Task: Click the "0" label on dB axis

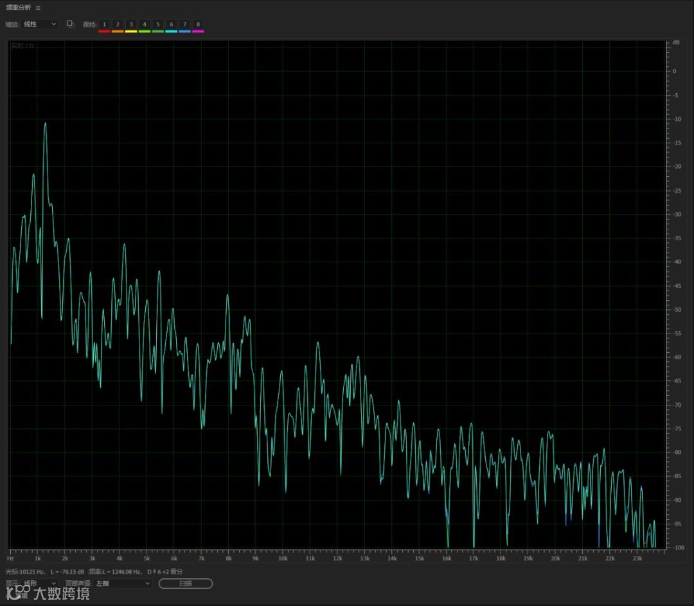Action: point(675,71)
